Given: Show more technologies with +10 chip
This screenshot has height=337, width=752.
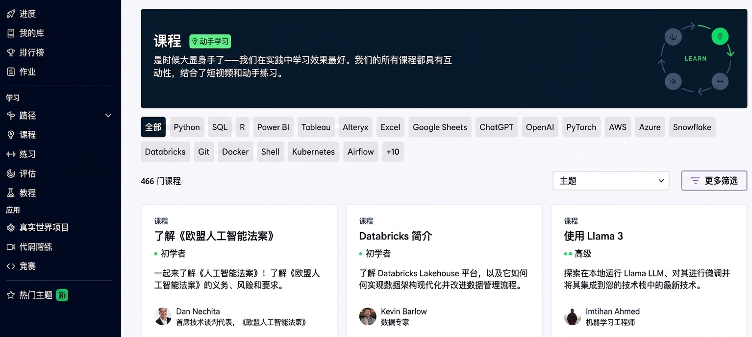Looking at the screenshot, I should 393,152.
